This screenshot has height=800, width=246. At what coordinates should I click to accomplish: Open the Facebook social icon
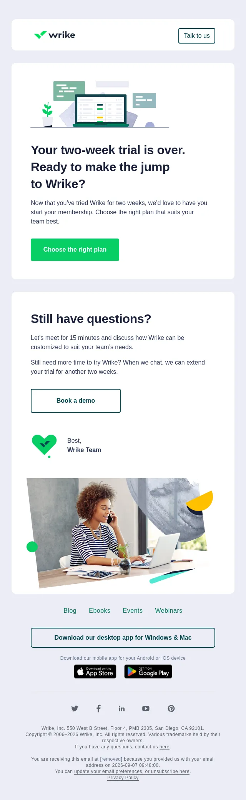(98, 708)
